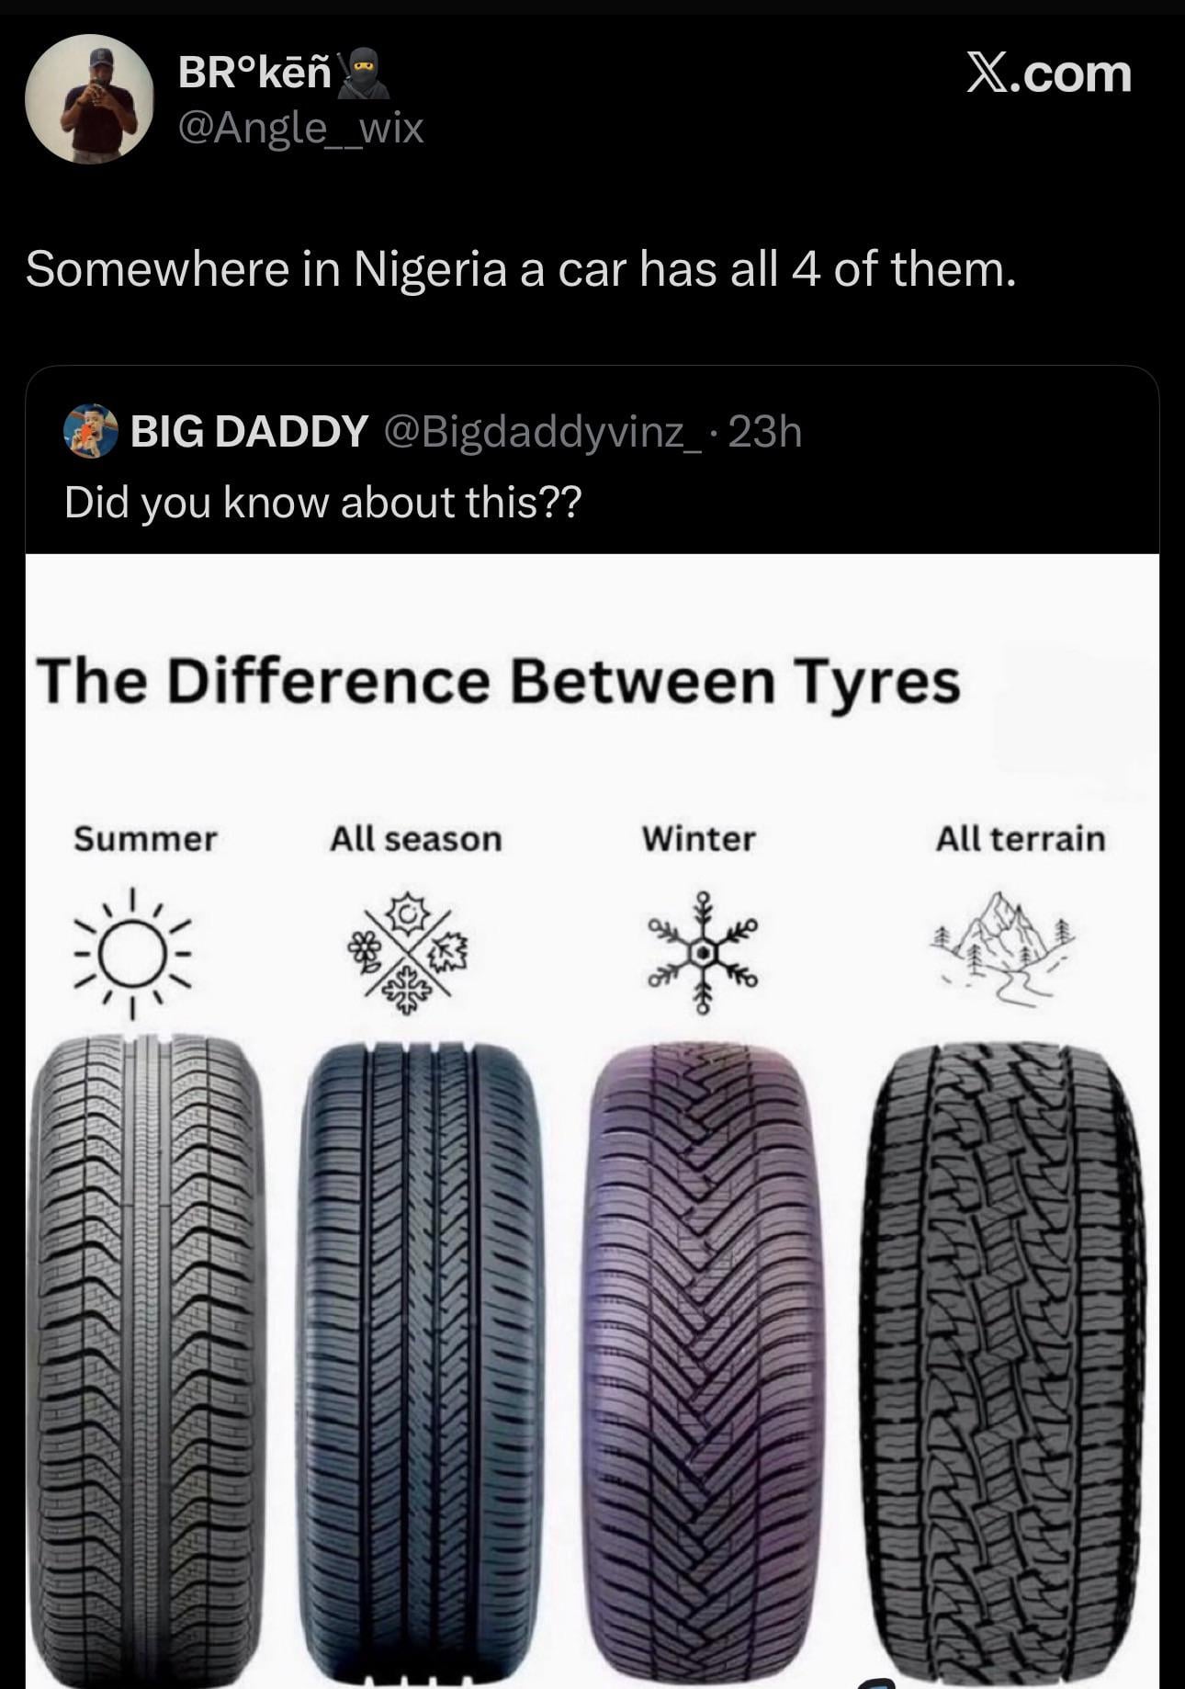Viewport: 1185px width, 1689px height.
Task: Click the 23h timestamp
Action: point(765,431)
